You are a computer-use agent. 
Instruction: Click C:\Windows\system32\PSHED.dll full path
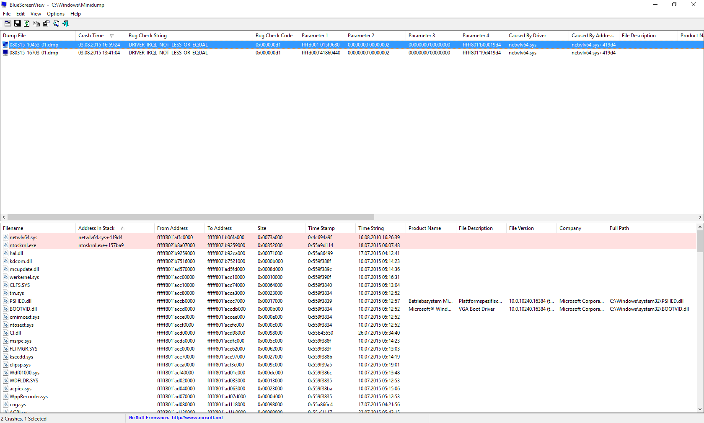pos(647,301)
